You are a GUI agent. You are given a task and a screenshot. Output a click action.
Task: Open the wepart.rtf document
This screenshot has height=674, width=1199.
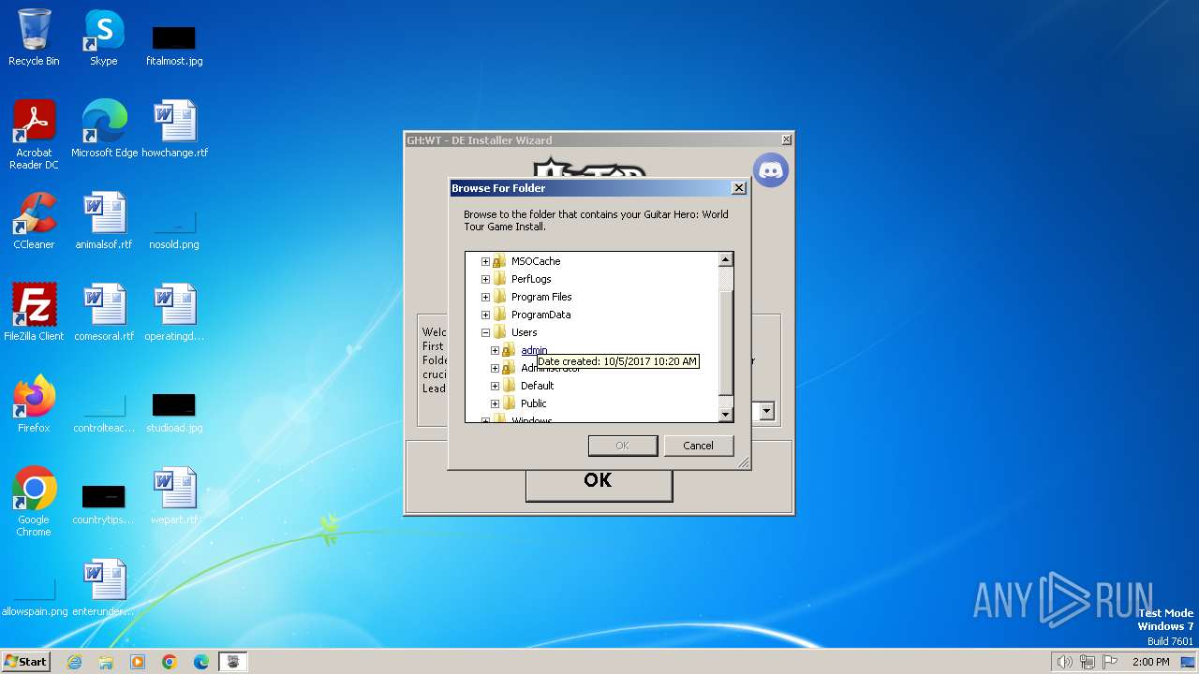click(174, 495)
